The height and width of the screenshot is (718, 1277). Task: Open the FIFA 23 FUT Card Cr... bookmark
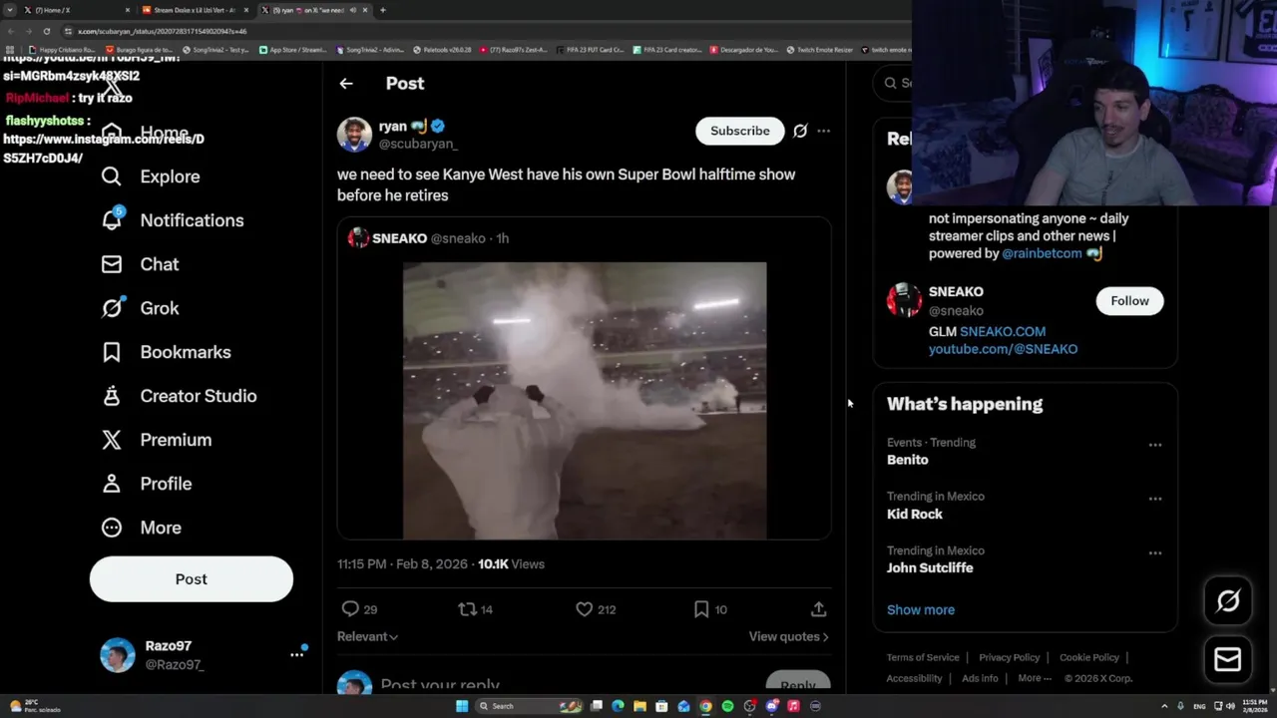590,49
